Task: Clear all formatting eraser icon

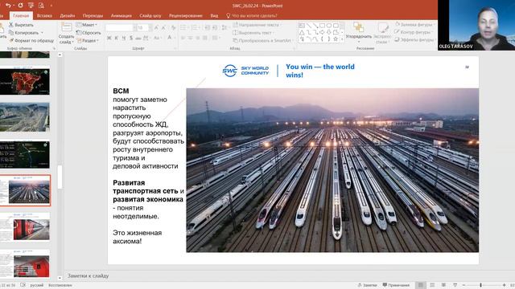Action: (174, 28)
